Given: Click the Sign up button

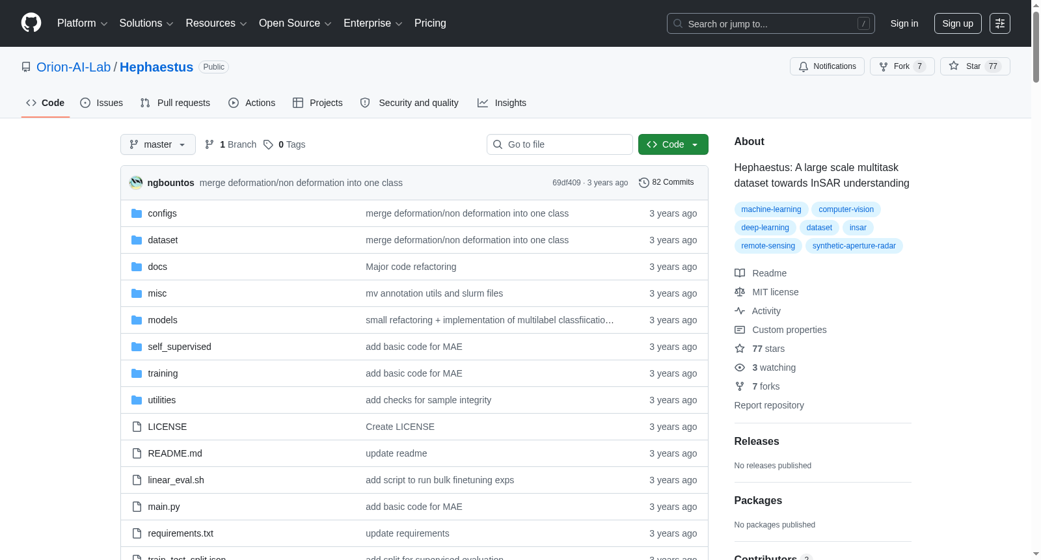Looking at the screenshot, I should 958,23.
